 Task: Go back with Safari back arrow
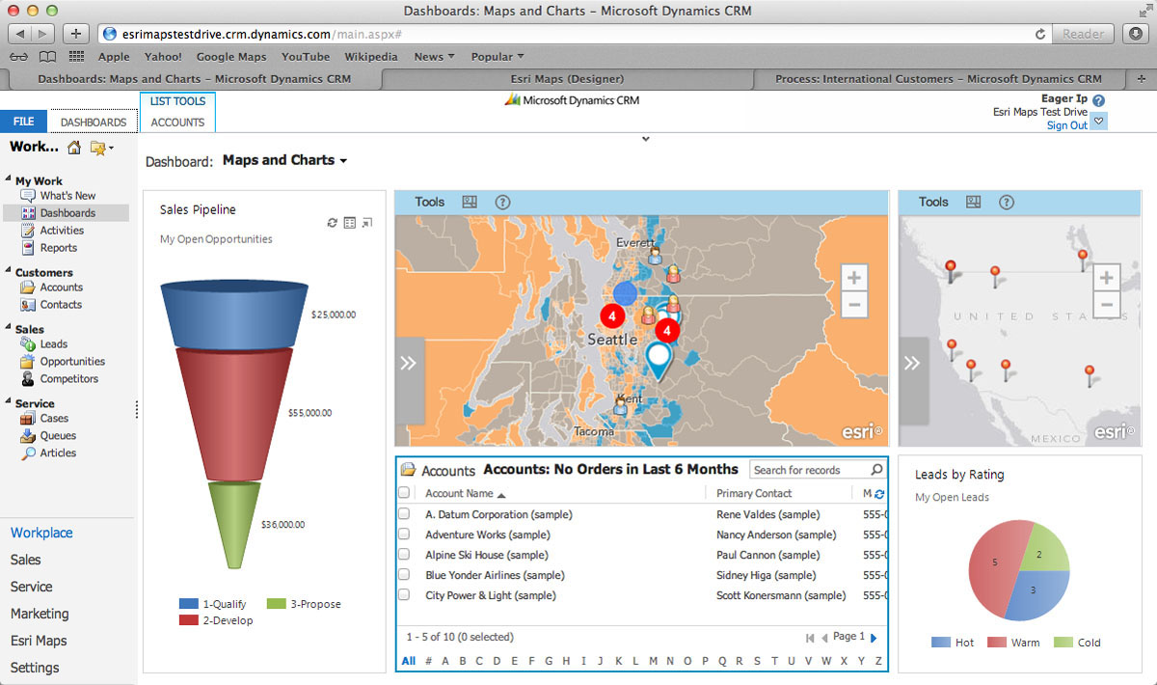point(21,34)
